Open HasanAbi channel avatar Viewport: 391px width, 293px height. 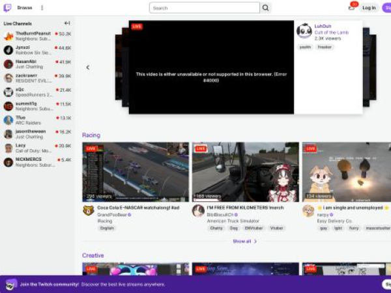click(x=8, y=64)
